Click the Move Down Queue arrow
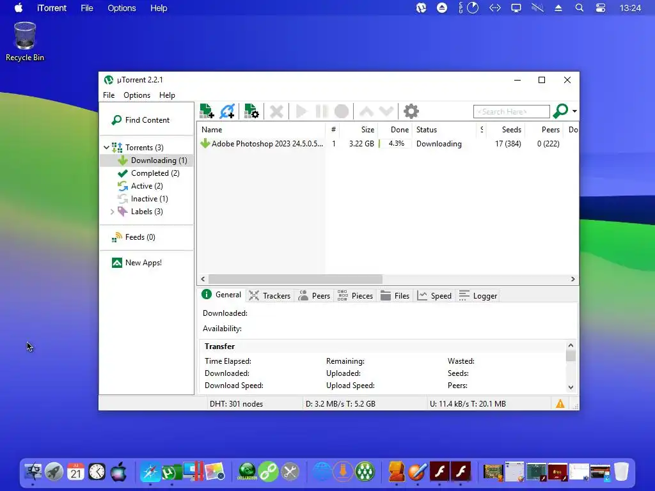655x491 pixels. click(386, 111)
